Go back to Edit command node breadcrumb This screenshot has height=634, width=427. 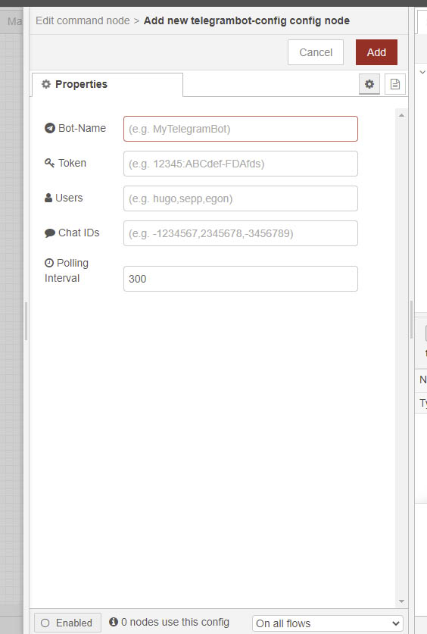pyautogui.click(x=83, y=20)
